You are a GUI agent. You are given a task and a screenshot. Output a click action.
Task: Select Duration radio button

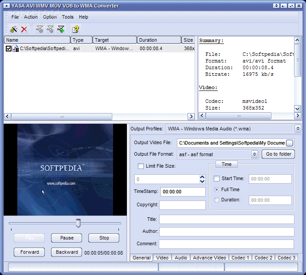(216, 200)
